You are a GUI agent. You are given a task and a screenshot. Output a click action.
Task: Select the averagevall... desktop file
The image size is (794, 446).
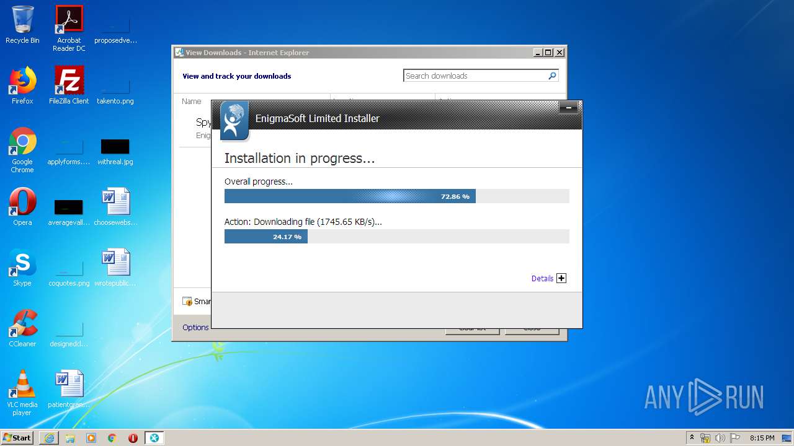pyautogui.click(x=69, y=211)
